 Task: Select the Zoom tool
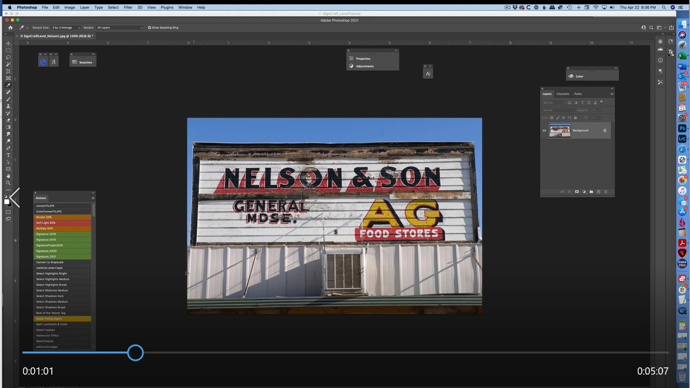(8, 183)
